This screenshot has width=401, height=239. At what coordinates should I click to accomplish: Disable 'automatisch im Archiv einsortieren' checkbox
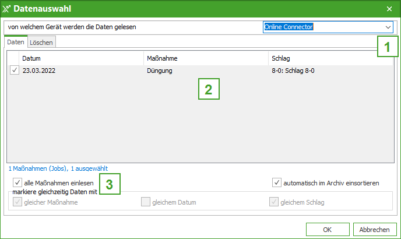(x=277, y=183)
